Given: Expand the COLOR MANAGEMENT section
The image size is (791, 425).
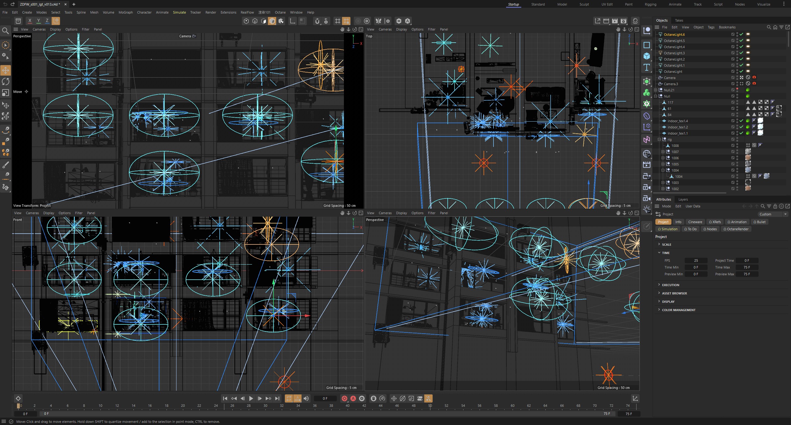Looking at the screenshot, I should coord(659,310).
